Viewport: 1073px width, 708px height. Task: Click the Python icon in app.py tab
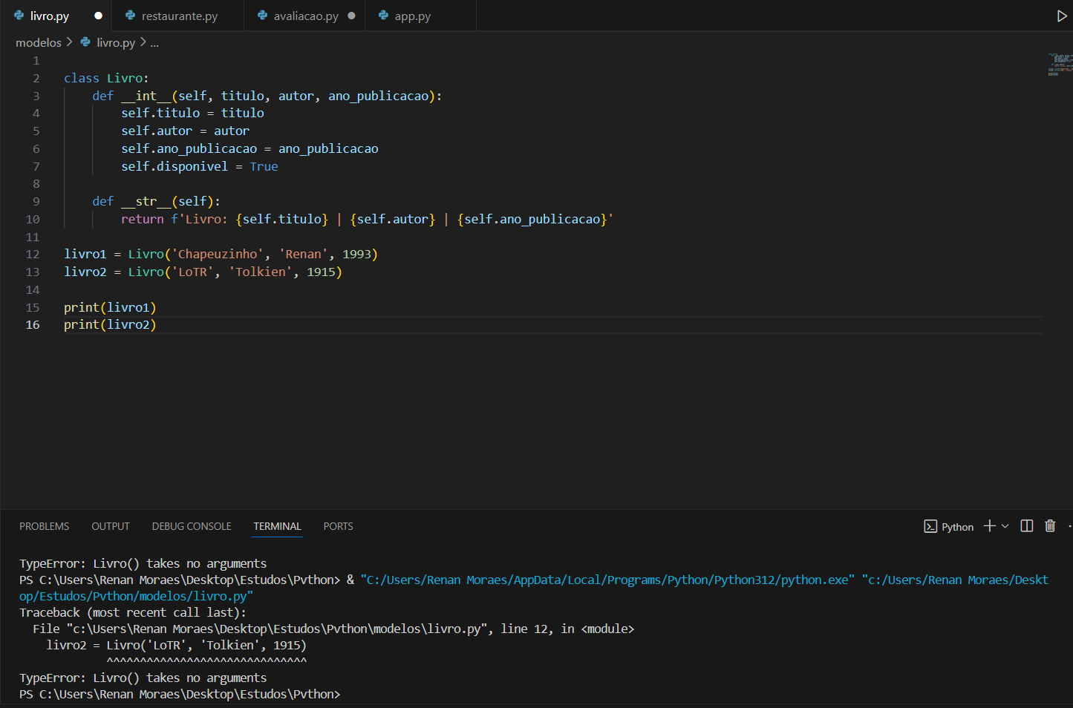tap(383, 16)
